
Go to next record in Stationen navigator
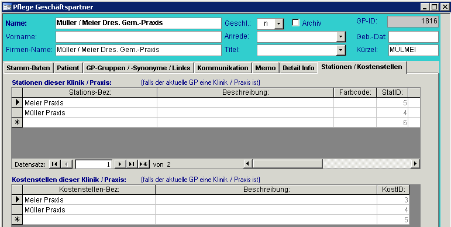pyautogui.click(x=121, y=164)
